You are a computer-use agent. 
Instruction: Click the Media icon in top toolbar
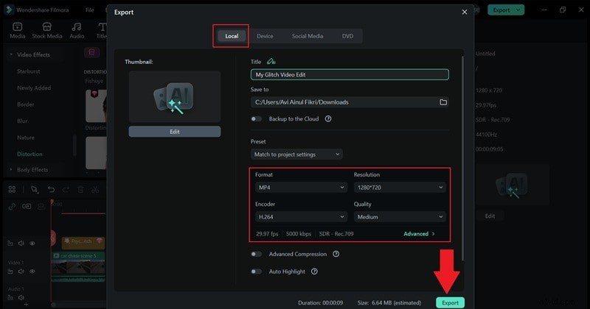[17, 29]
